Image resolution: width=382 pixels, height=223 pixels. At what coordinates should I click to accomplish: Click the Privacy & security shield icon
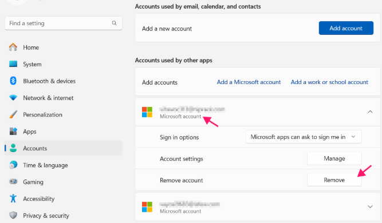coord(13,215)
